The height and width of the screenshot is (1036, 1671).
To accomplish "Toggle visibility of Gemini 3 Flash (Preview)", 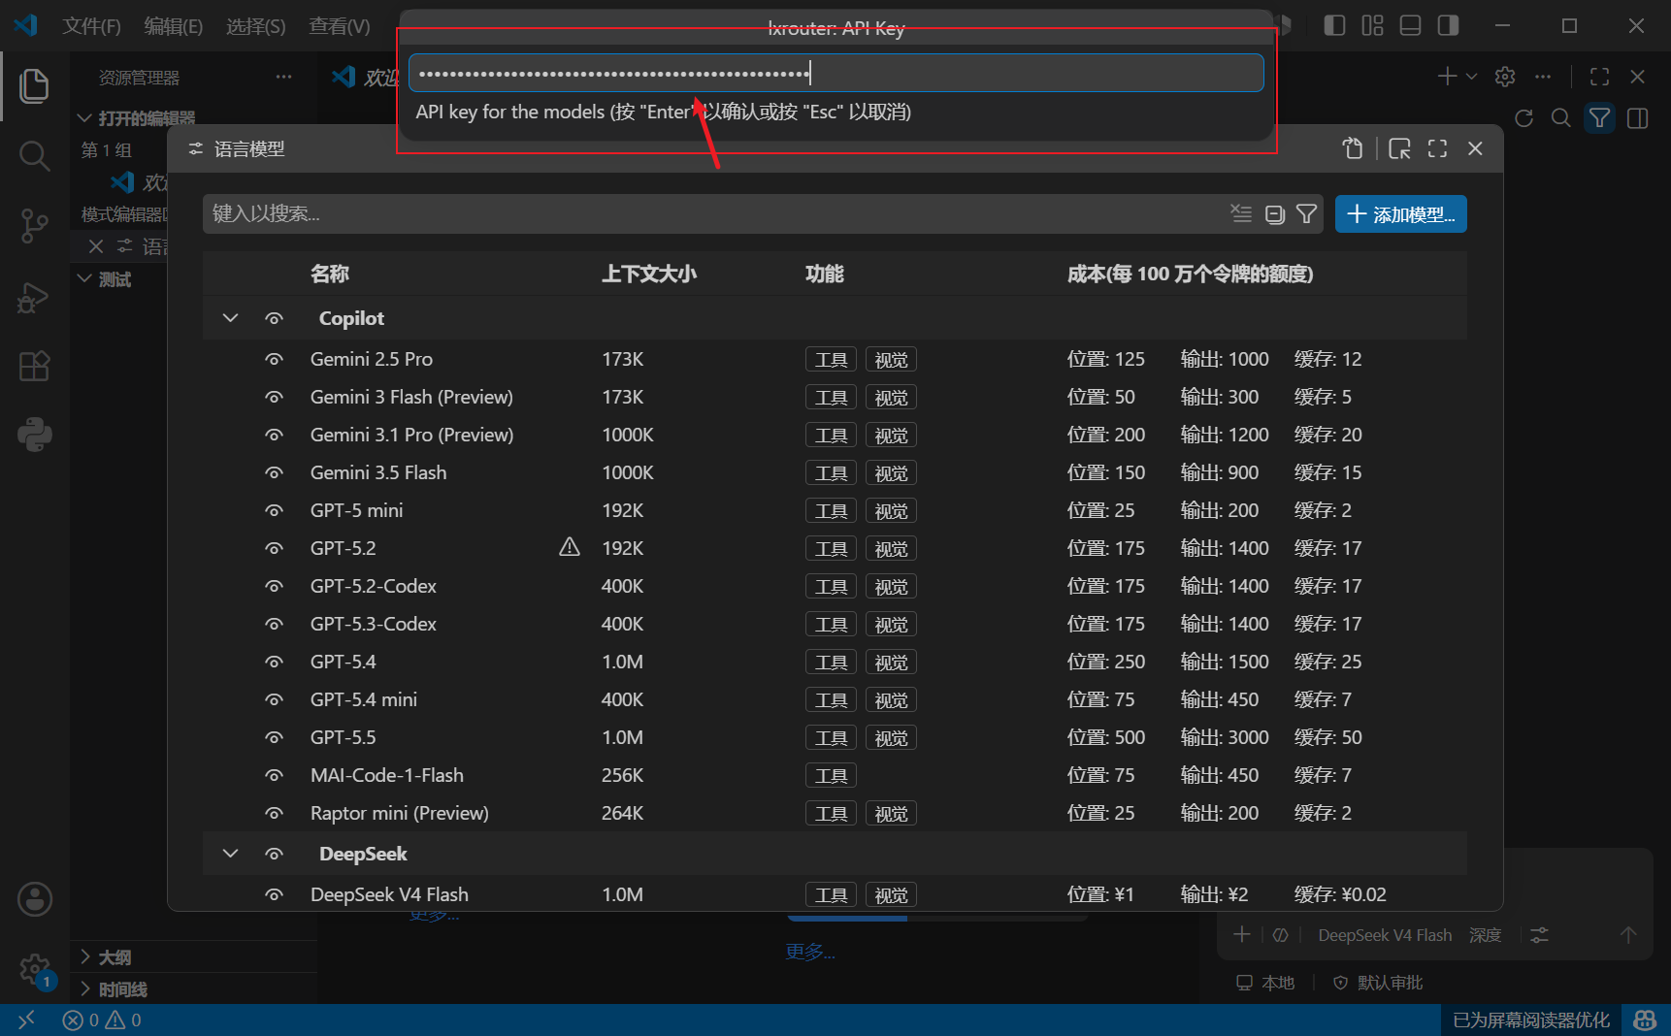I will (275, 398).
